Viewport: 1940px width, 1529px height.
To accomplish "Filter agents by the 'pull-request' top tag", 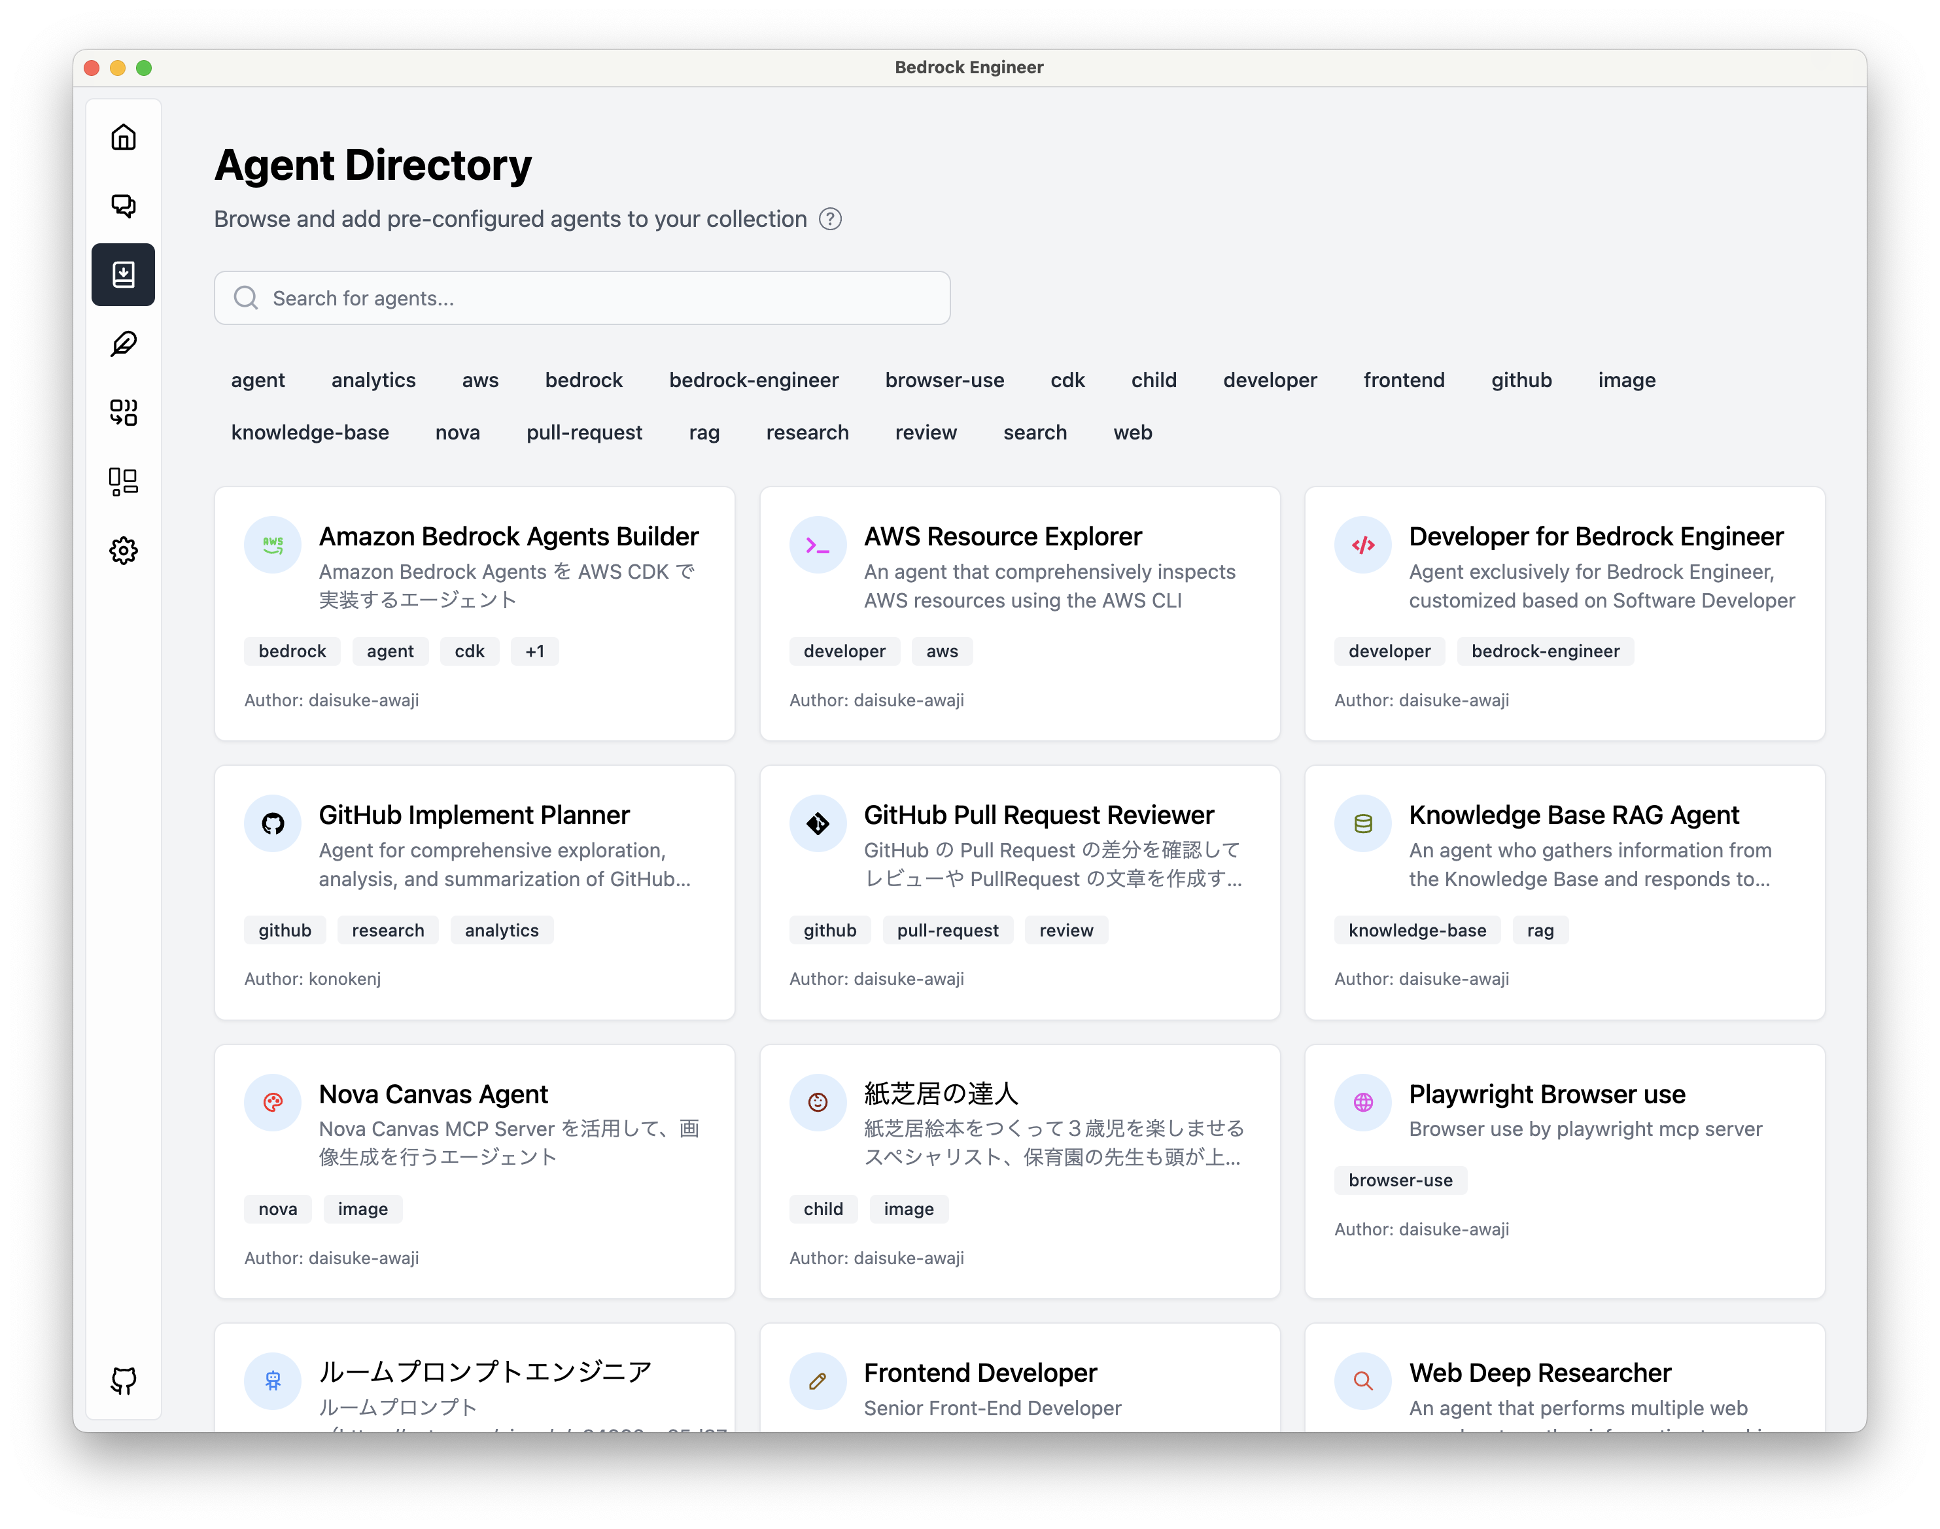I will click(583, 432).
